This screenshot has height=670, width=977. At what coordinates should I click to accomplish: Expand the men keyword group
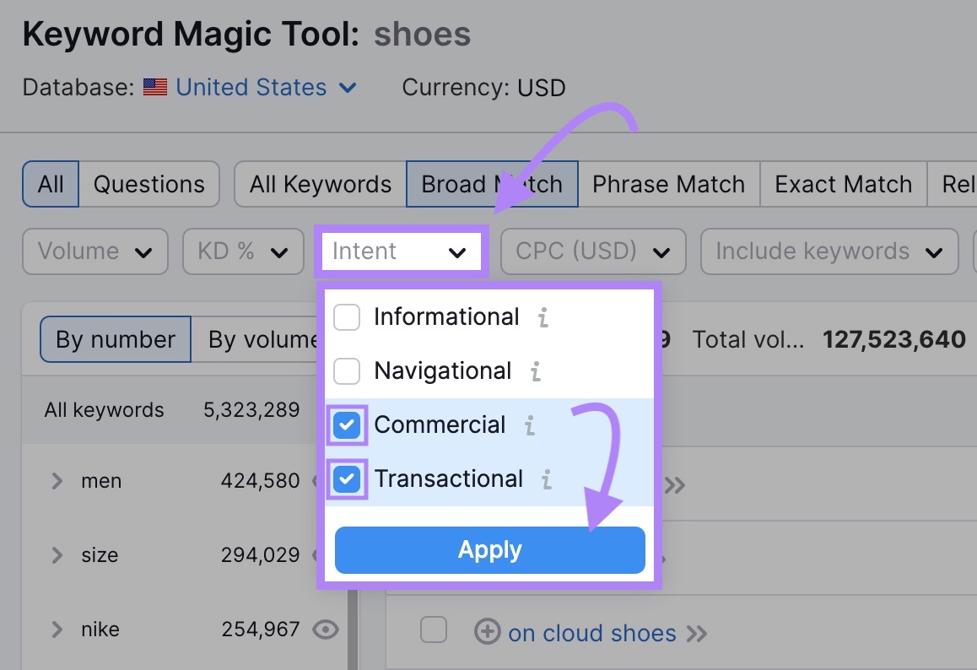[56, 481]
